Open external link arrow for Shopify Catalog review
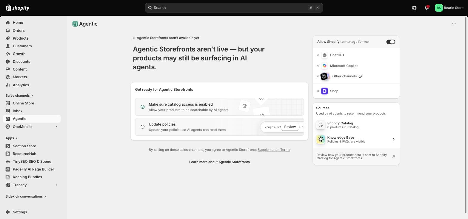The height and width of the screenshot is (219, 468). (x=393, y=157)
